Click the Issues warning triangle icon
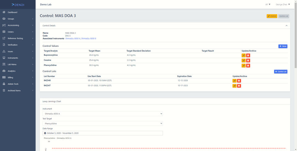297x151 pixels. click(x=4, y=51)
